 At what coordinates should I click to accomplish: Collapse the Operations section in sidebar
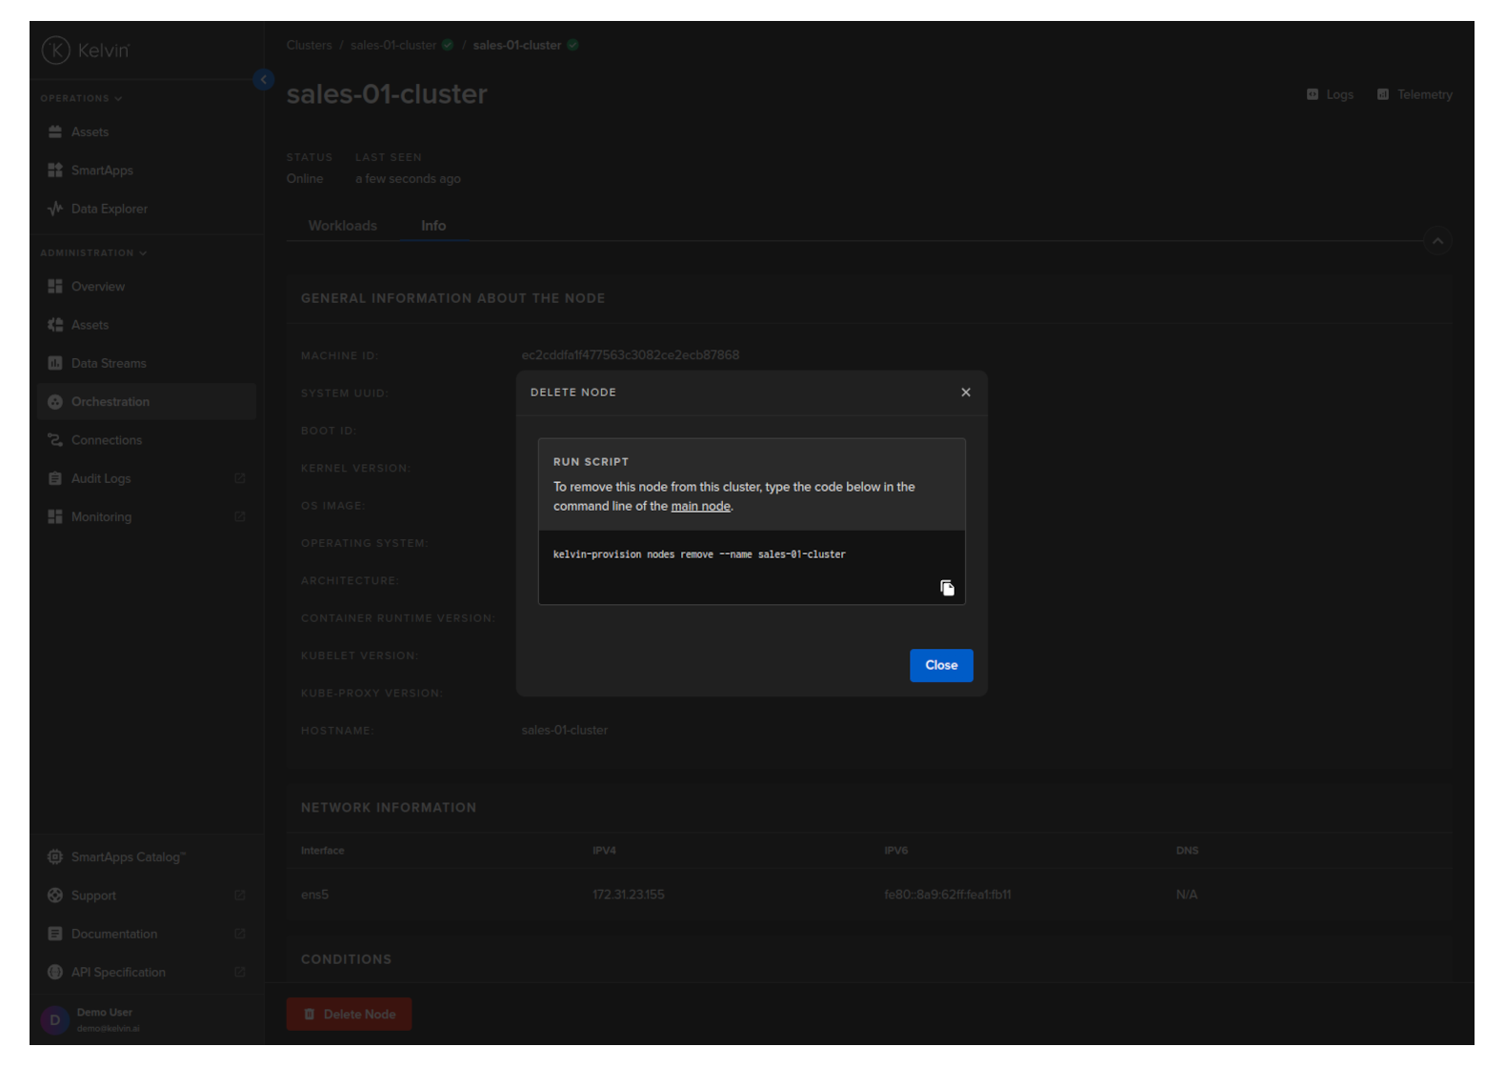(x=81, y=98)
